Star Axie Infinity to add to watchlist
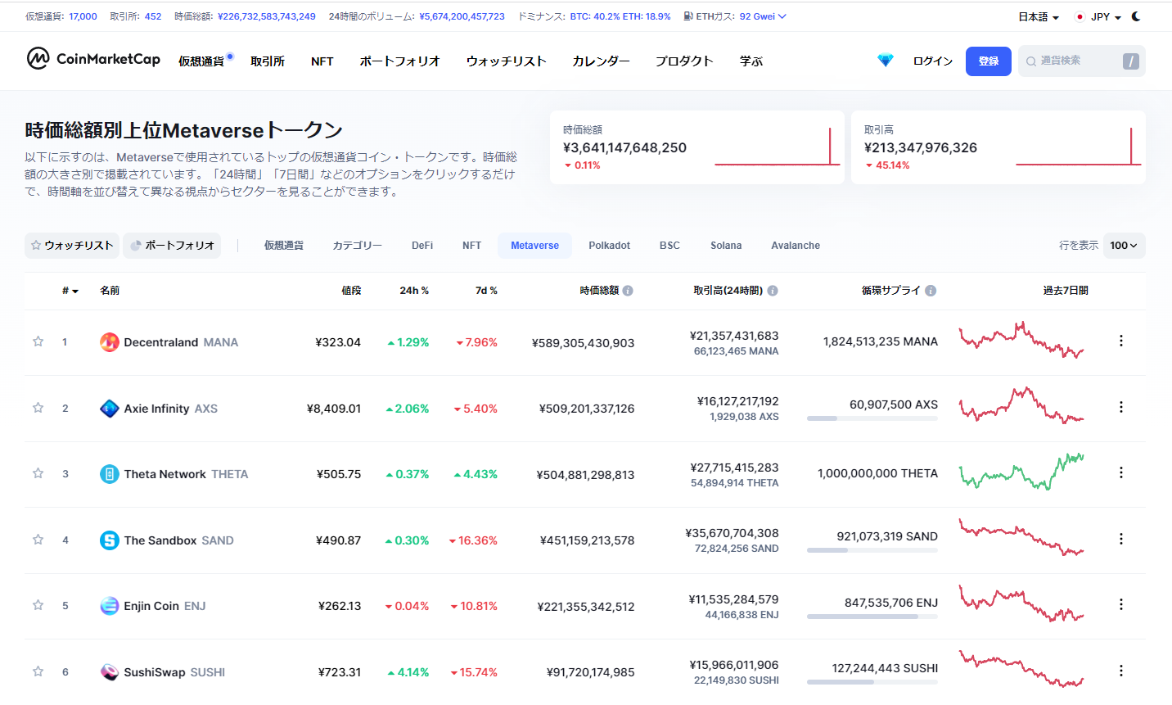The height and width of the screenshot is (705, 1172). point(38,408)
